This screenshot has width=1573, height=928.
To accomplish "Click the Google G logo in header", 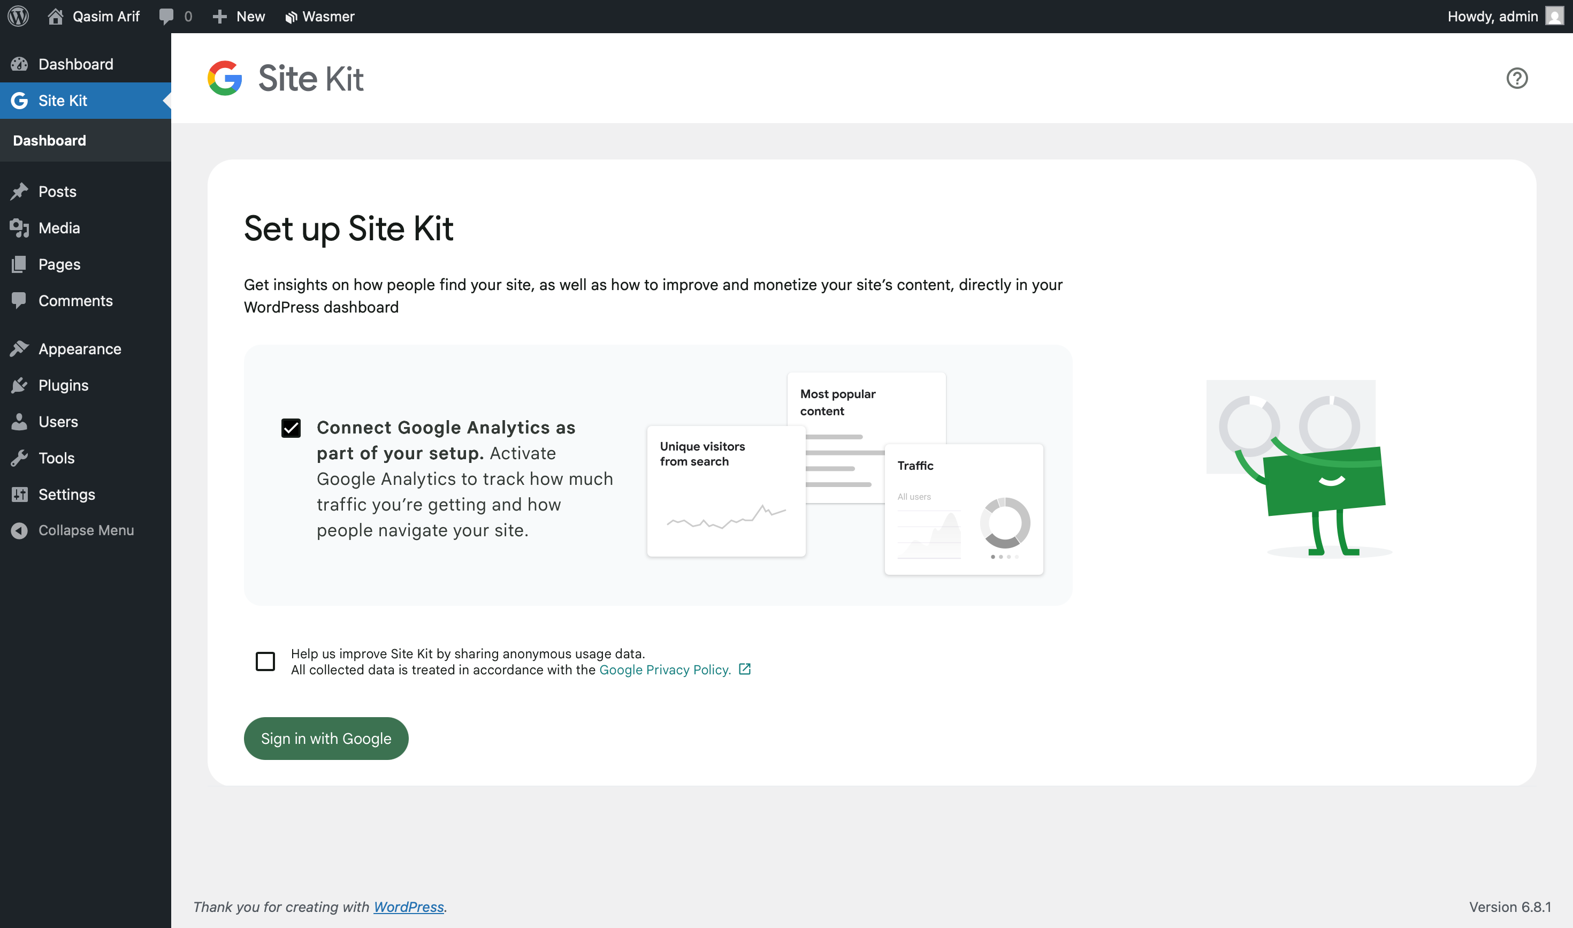I will (225, 78).
